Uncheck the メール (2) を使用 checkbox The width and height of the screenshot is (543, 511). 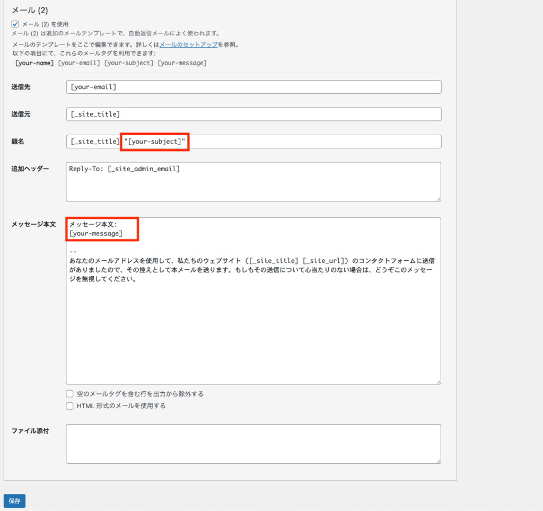tap(15, 24)
